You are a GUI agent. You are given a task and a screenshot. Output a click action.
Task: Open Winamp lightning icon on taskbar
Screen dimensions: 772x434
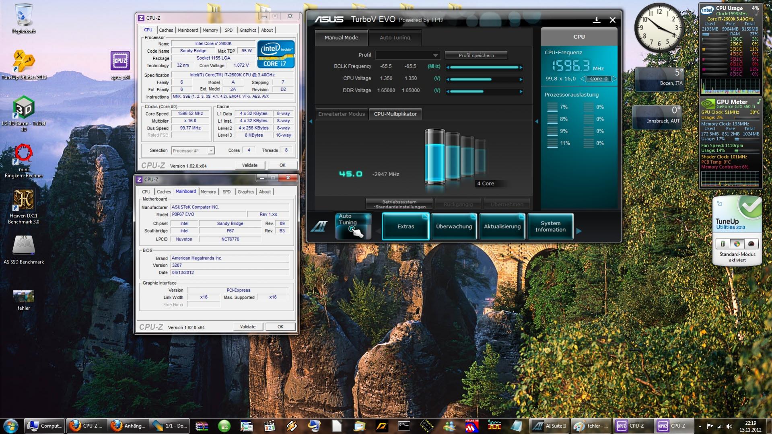[x=292, y=426]
